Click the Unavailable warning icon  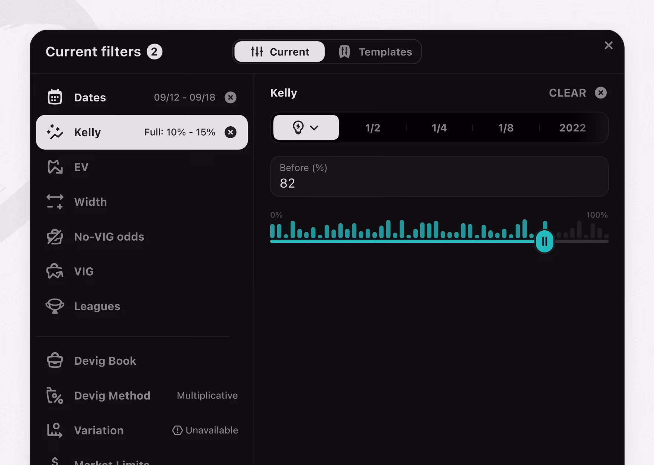click(177, 430)
